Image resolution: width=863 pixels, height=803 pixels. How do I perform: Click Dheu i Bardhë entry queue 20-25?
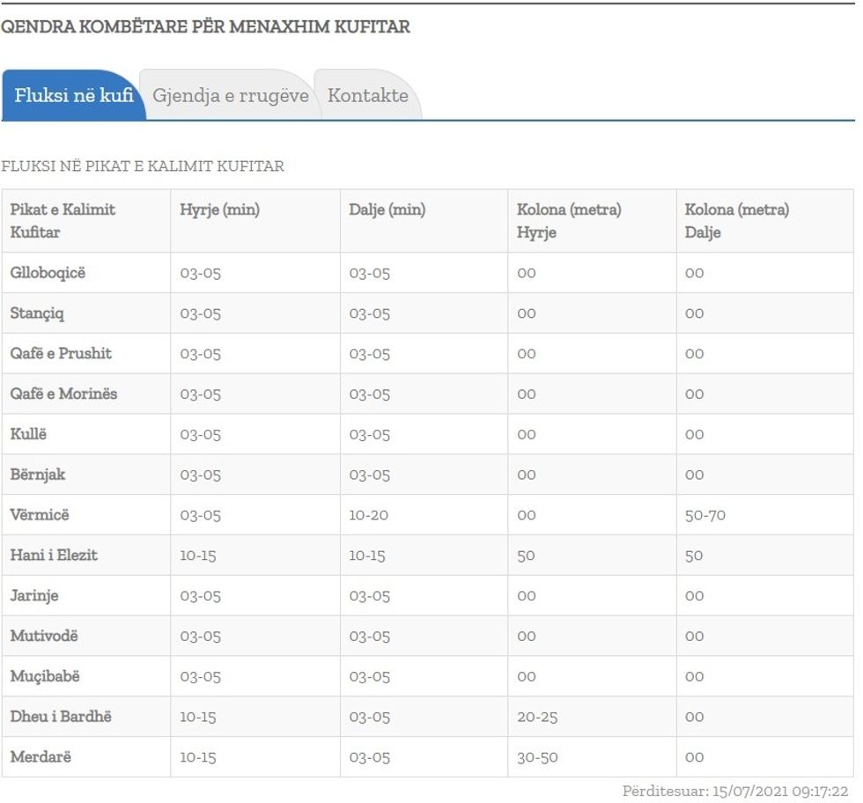537,717
